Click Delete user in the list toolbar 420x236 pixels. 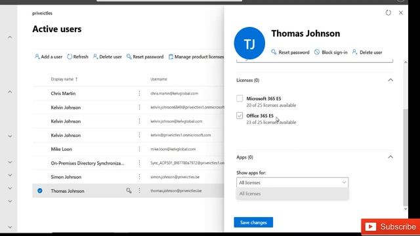107,57
